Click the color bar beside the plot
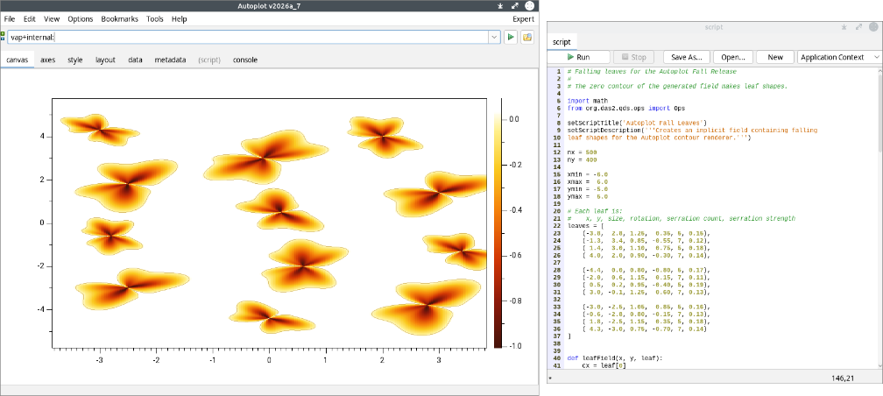Viewport: 883px width, 396px height. pos(498,230)
